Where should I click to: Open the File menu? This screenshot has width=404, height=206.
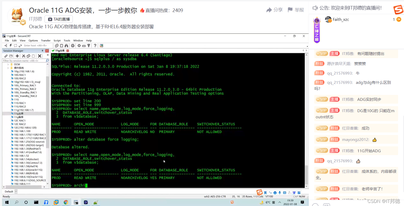click(7, 41)
